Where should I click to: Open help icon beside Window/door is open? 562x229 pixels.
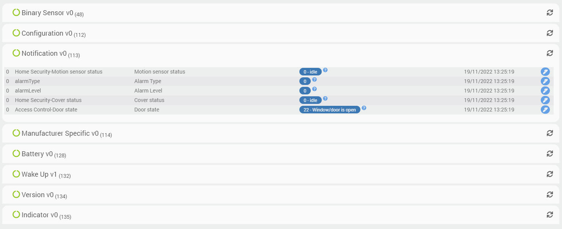pyautogui.click(x=364, y=108)
